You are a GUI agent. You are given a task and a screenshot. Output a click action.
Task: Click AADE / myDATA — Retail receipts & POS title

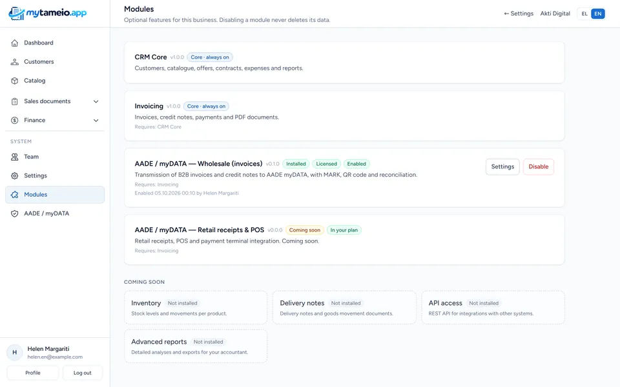[x=200, y=230]
